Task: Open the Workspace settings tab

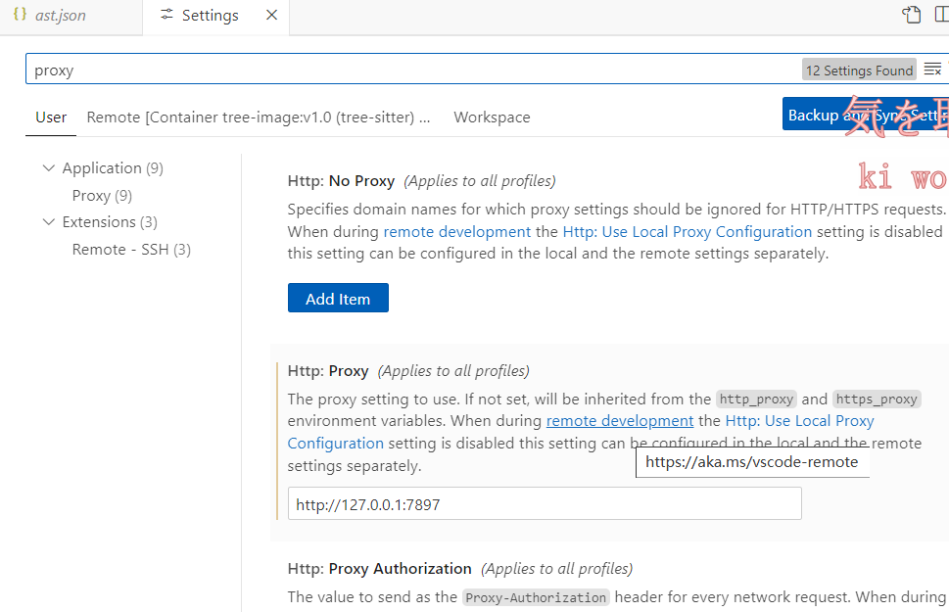Action: pyautogui.click(x=492, y=117)
